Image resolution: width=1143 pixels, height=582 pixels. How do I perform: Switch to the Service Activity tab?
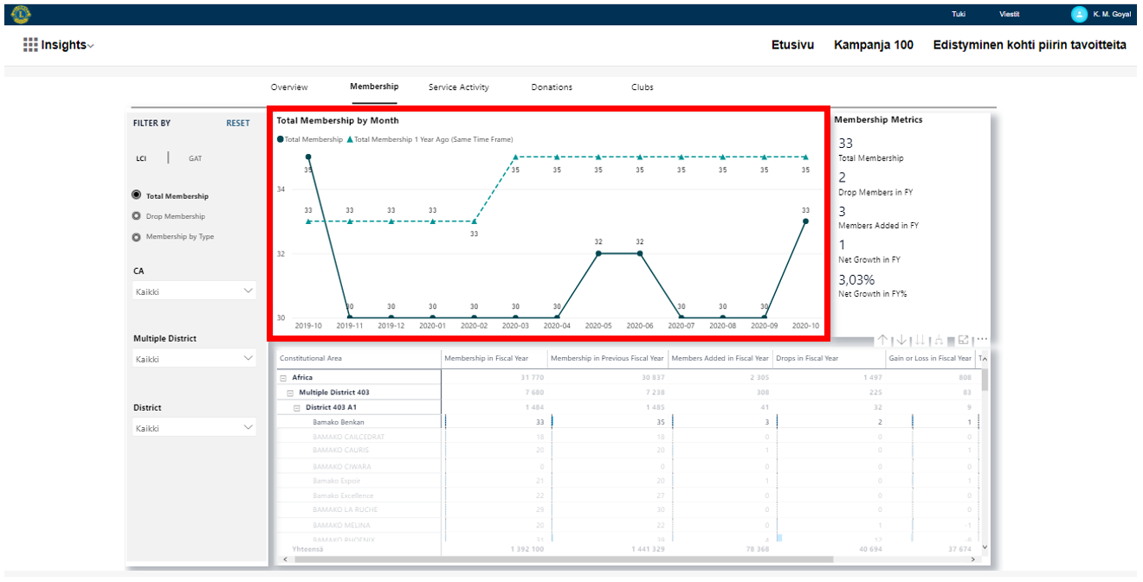click(458, 87)
